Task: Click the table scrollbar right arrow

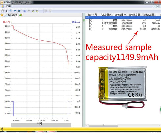Action: tap(159, 125)
